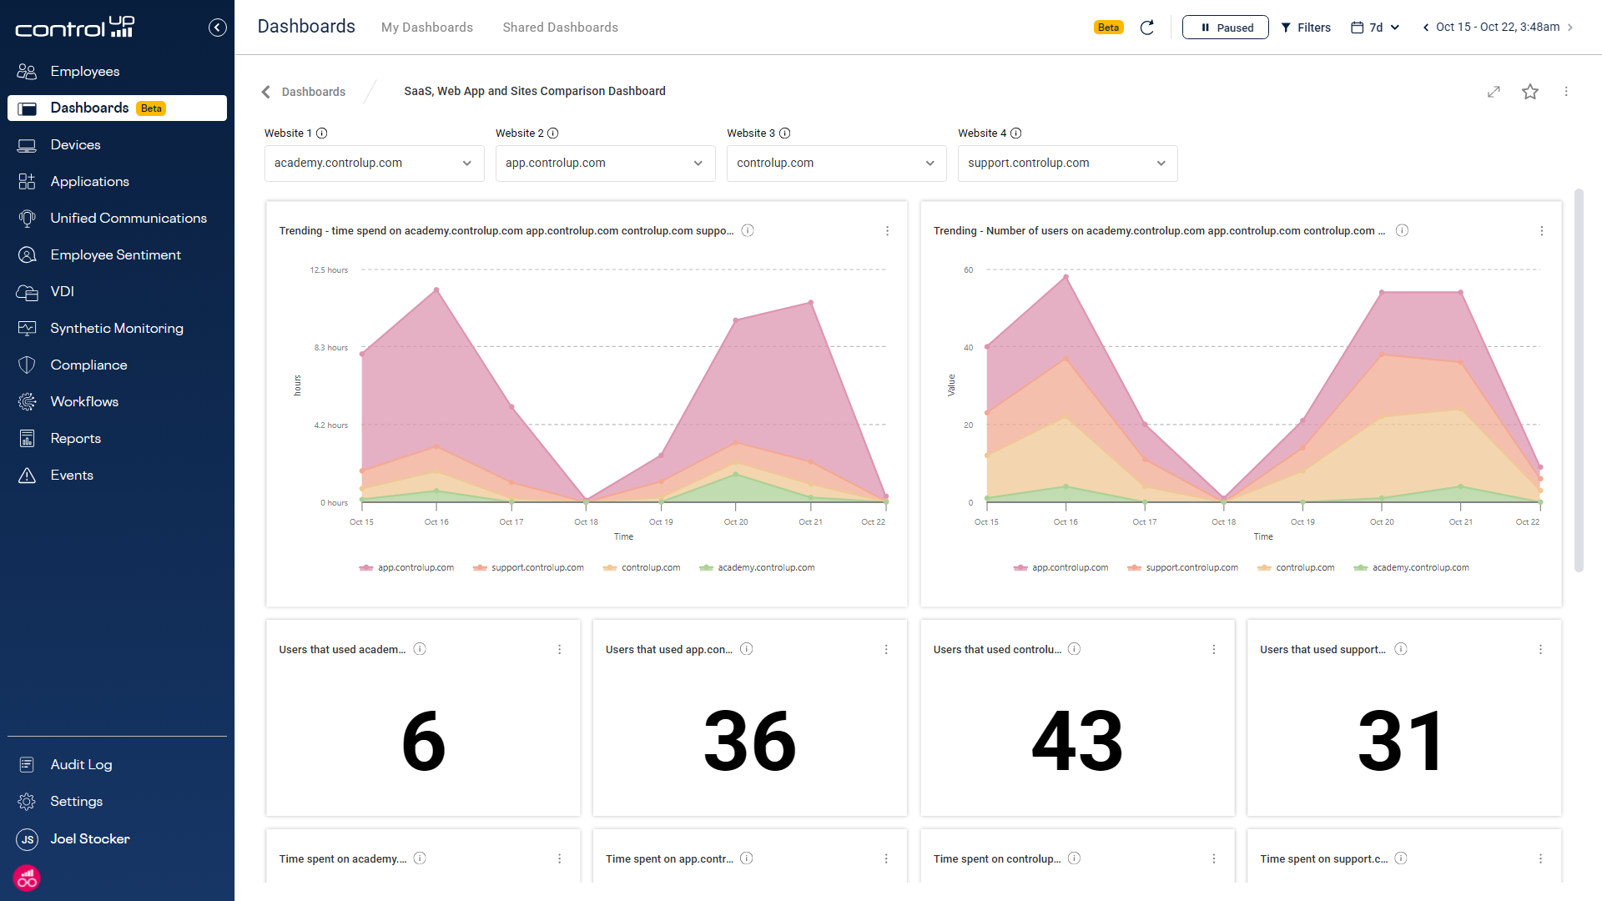Open the 7d time range selector
Screen dimensions: 1602x901
tap(1374, 27)
